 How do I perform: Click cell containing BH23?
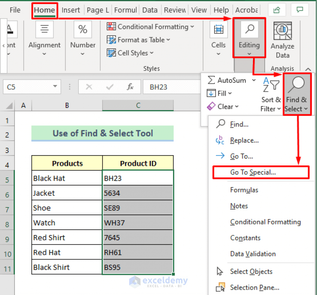138,178
